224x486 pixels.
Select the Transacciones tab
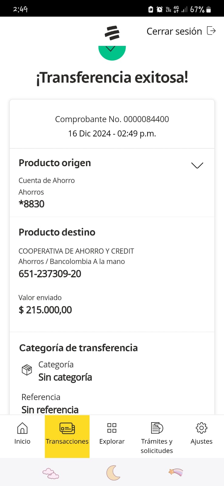[67, 434]
